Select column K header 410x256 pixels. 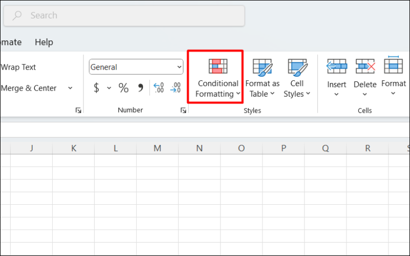pyautogui.click(x=73, y=148)
